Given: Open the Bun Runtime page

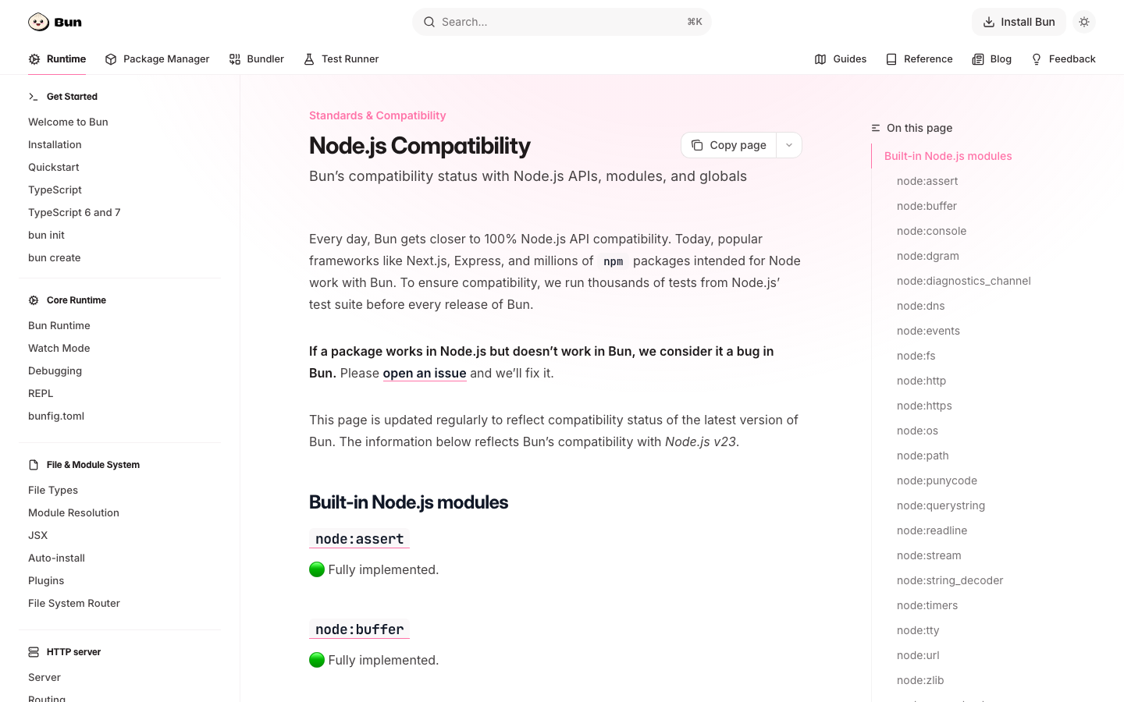Looking at the screenshot, I should 59,325.
